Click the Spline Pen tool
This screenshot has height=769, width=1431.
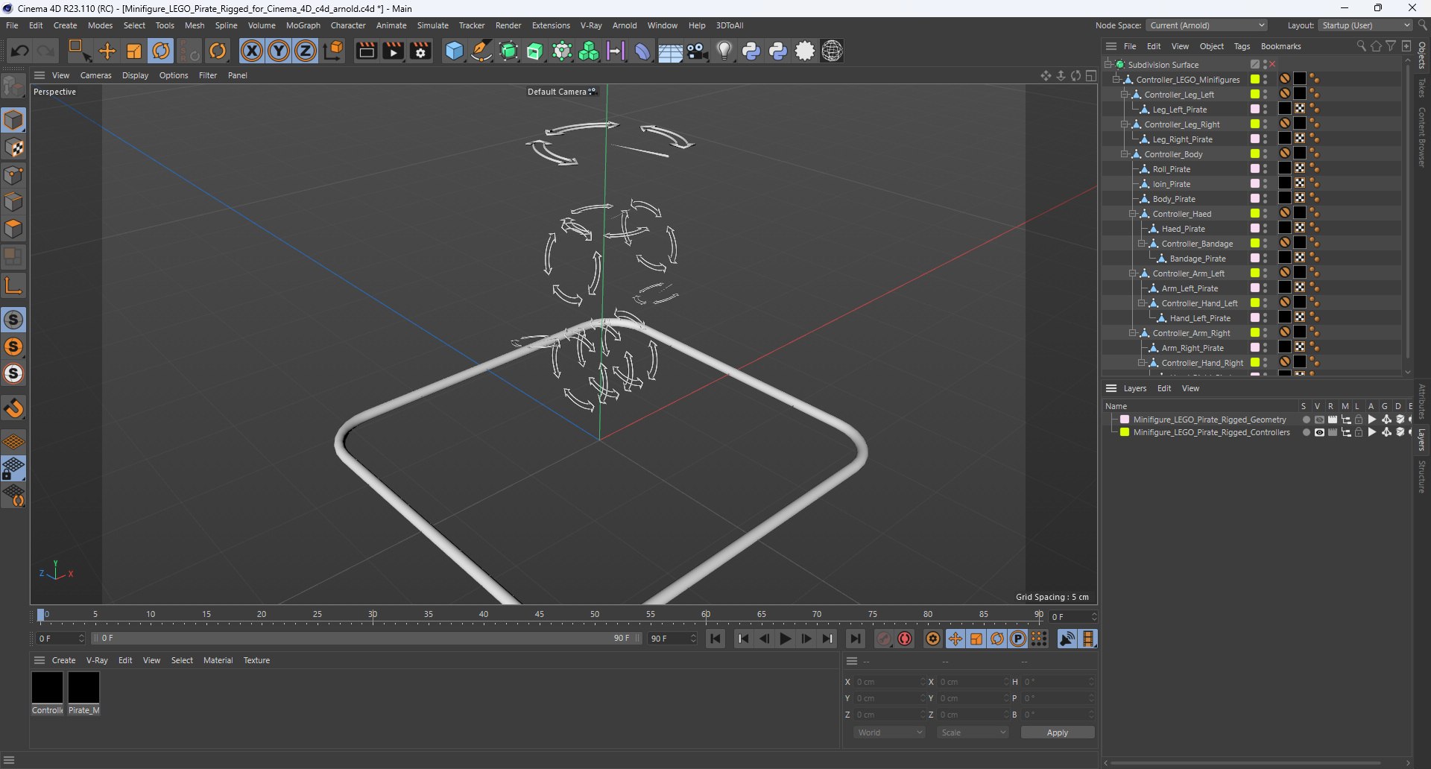pos(481,51)
